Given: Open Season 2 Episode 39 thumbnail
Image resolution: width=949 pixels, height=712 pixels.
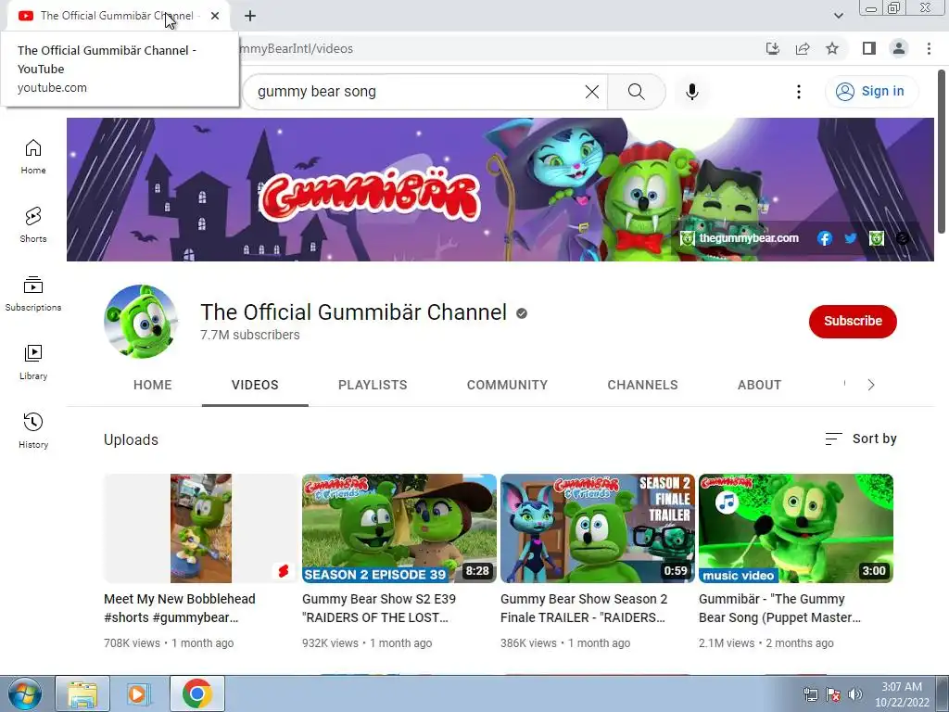Looking at the screenshot, I should tap(399, 528).
